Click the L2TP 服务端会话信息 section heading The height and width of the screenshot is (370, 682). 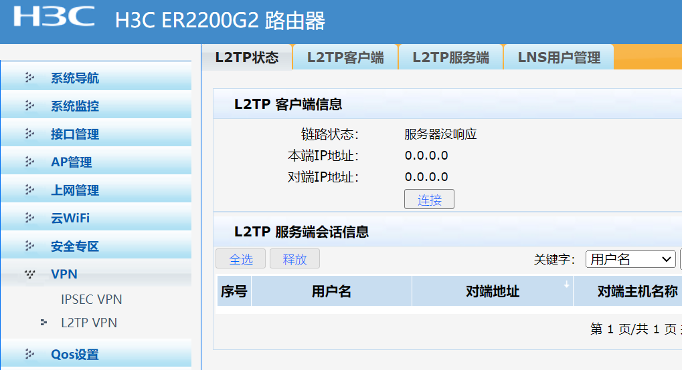tap(301, 232)
